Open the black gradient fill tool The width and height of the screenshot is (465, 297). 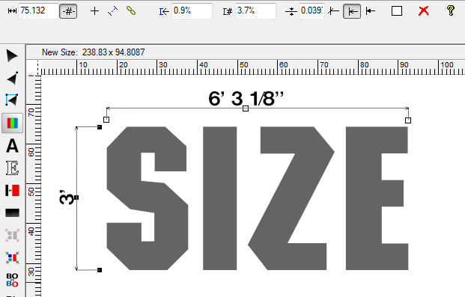pyautogui.click(x=12, y=212)
